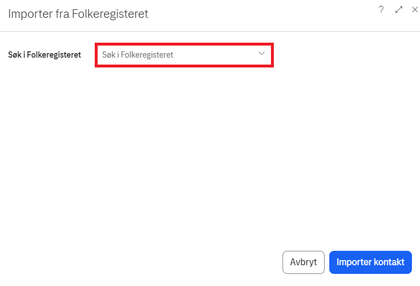Screen dimensions: 420x286
Task: Toggle the dropdown arrow beside the placeholder text
Action: pyautogui.click(x=261, y=54)
